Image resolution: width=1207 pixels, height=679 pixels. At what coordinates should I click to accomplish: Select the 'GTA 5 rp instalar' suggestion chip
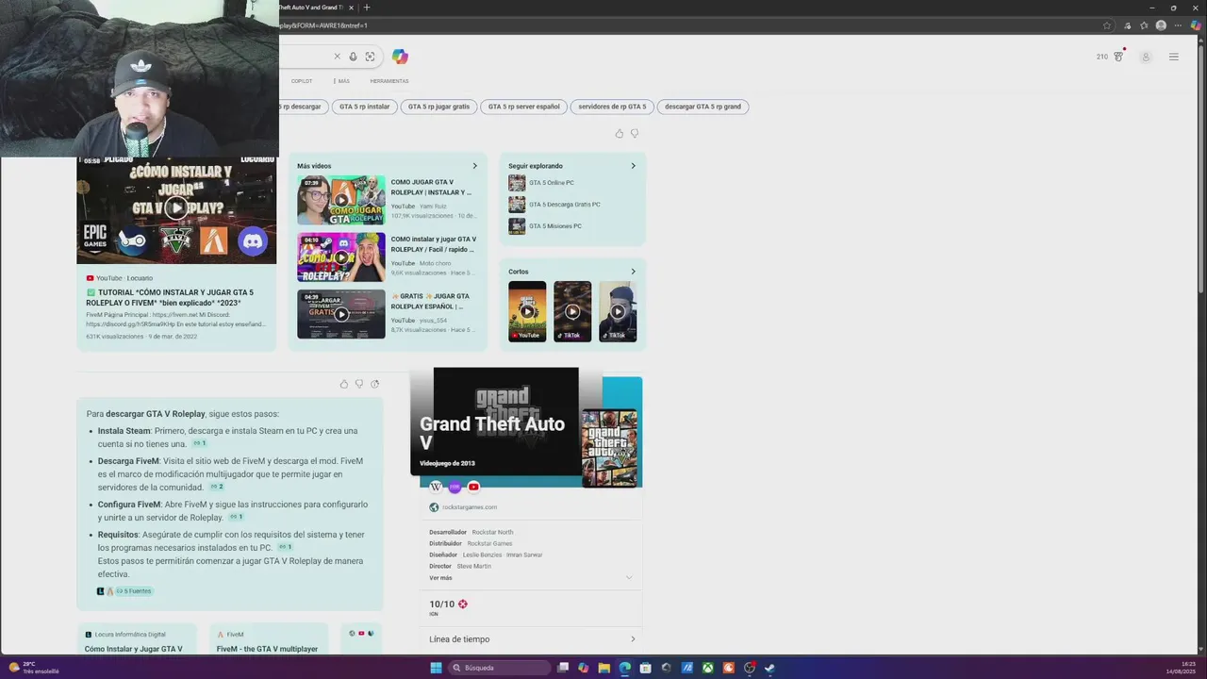click(365, 107)
